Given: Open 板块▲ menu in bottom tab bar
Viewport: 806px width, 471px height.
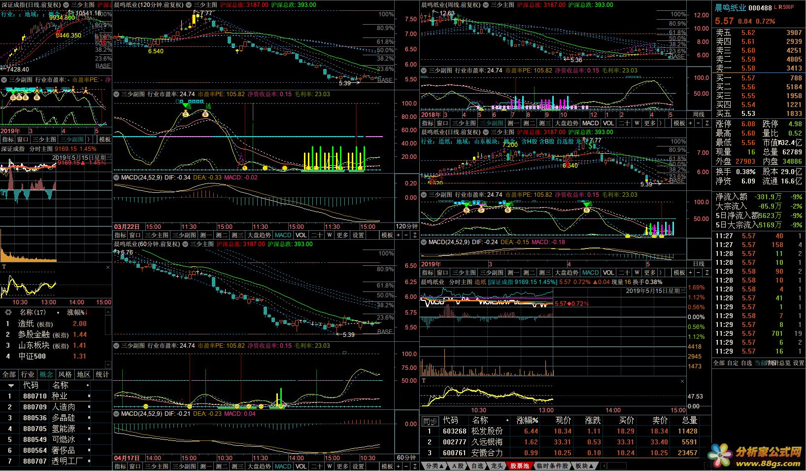Looking at the screenshot, I should [x=585, y=466].
